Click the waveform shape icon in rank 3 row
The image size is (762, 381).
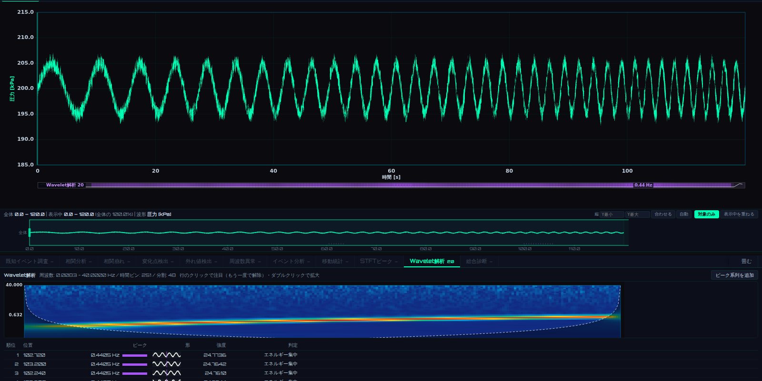(167, 373)
